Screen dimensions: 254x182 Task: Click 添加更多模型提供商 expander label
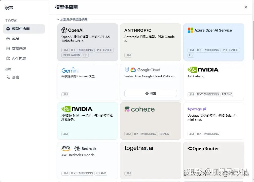click(x=72, y=19)
